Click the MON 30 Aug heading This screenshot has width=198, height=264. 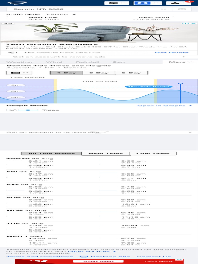(26, 210)
